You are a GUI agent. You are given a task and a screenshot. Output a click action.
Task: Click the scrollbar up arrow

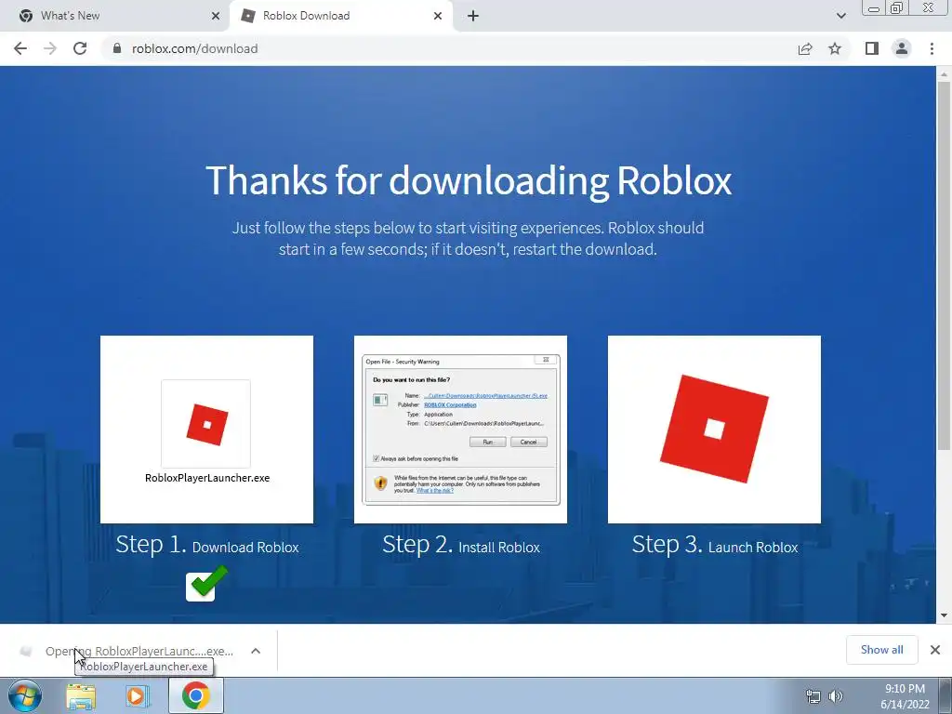tap(944, 73)
